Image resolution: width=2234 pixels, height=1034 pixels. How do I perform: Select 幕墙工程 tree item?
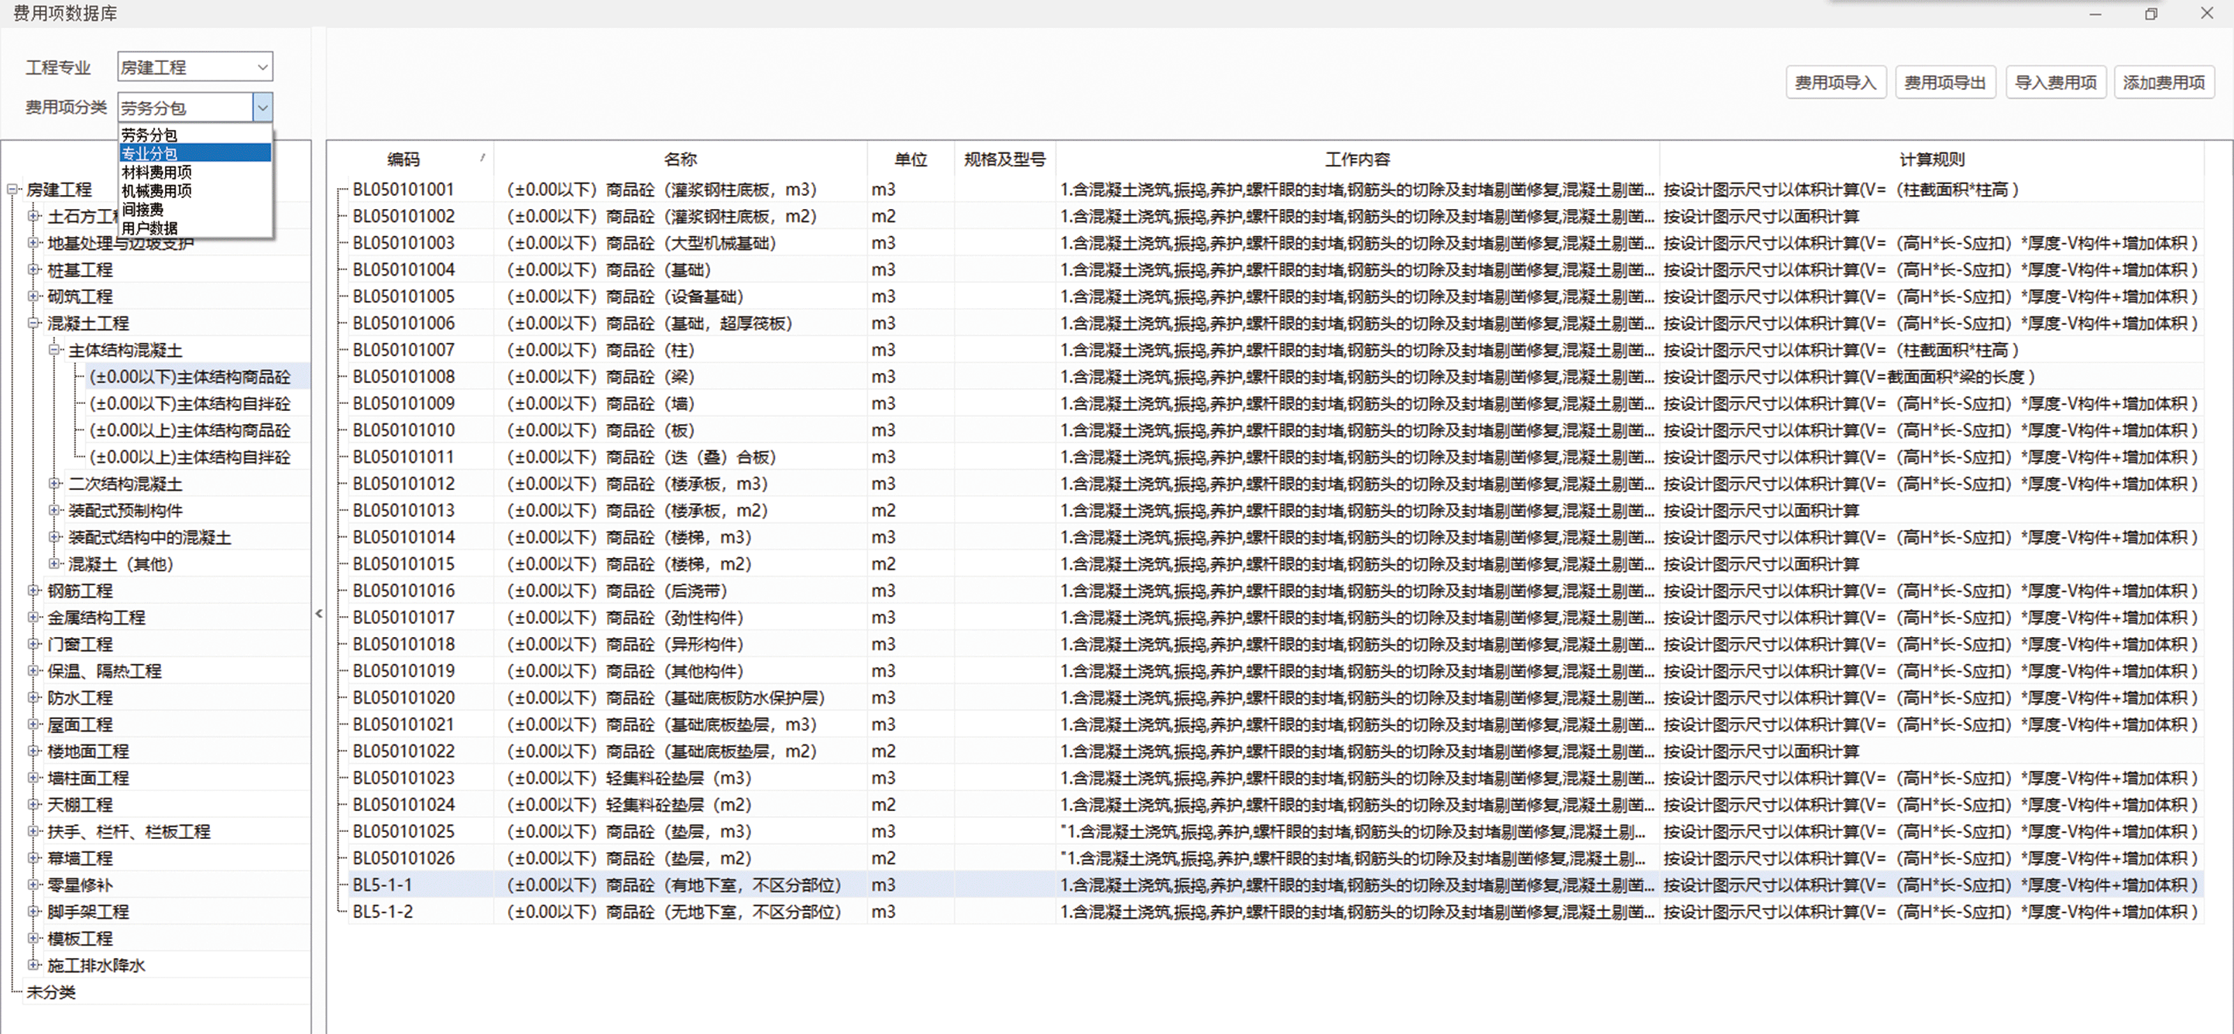(x=80, y=858)
